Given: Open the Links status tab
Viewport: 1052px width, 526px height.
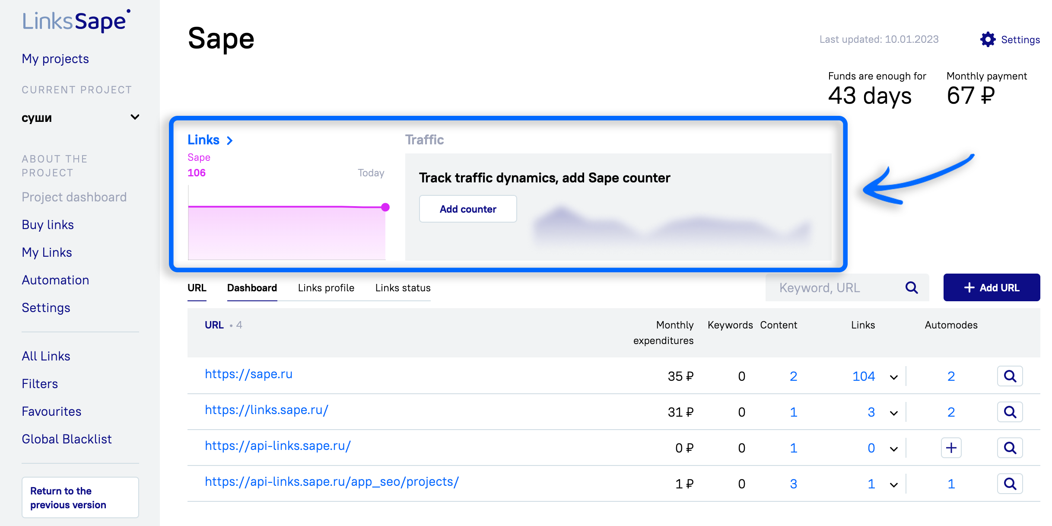Looking at the screenshot, I should point(403,288).
